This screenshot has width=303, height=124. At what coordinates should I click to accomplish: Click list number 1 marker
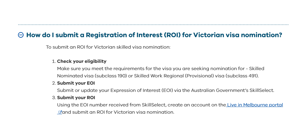point(54,61)
